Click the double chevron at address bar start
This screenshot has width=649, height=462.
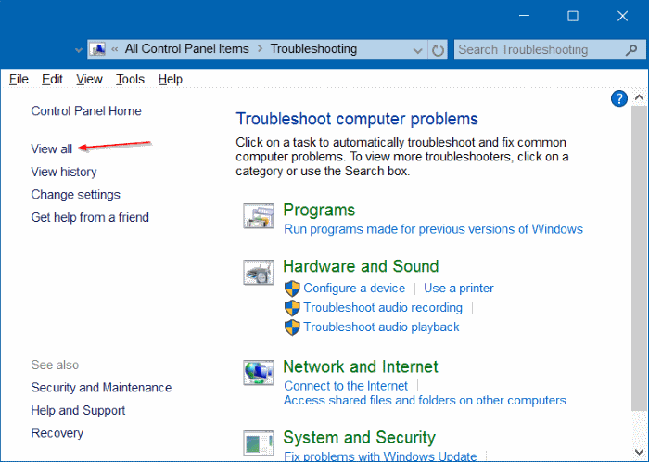coord(115,50)
